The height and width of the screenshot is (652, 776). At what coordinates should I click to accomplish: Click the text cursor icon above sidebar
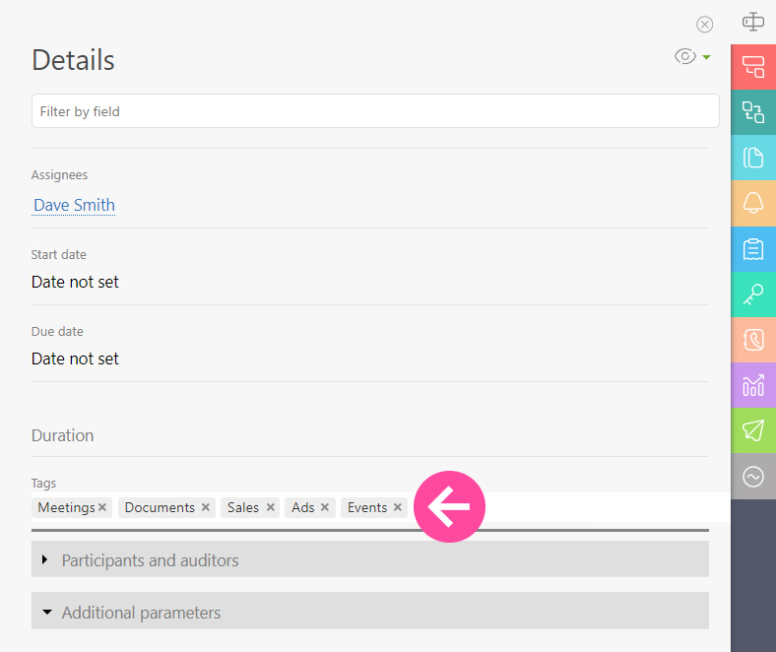[x=753, y=21]
